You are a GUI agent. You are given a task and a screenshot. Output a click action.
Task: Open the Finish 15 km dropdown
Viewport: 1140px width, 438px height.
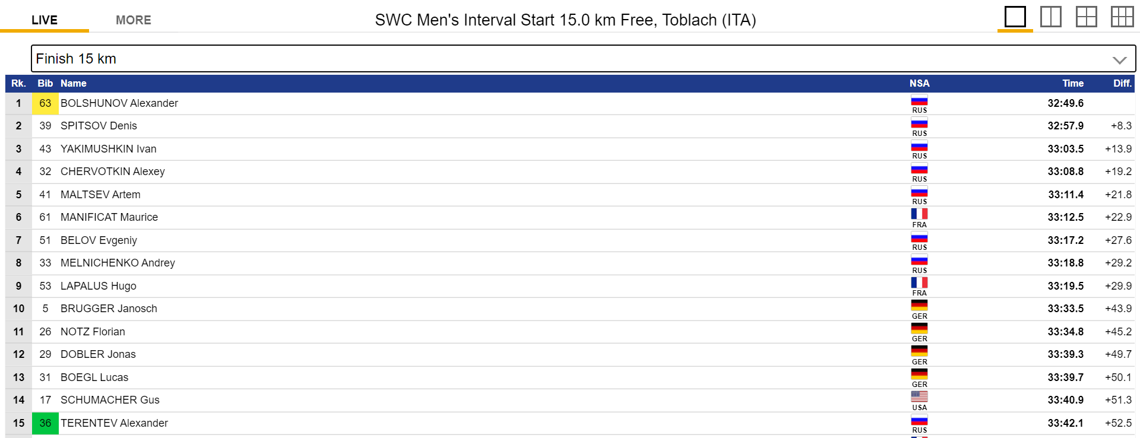click(x=570, y=59)
